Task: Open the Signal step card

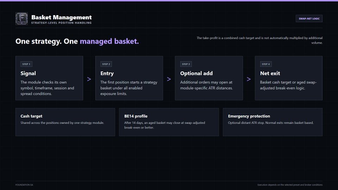Action: 49,78
